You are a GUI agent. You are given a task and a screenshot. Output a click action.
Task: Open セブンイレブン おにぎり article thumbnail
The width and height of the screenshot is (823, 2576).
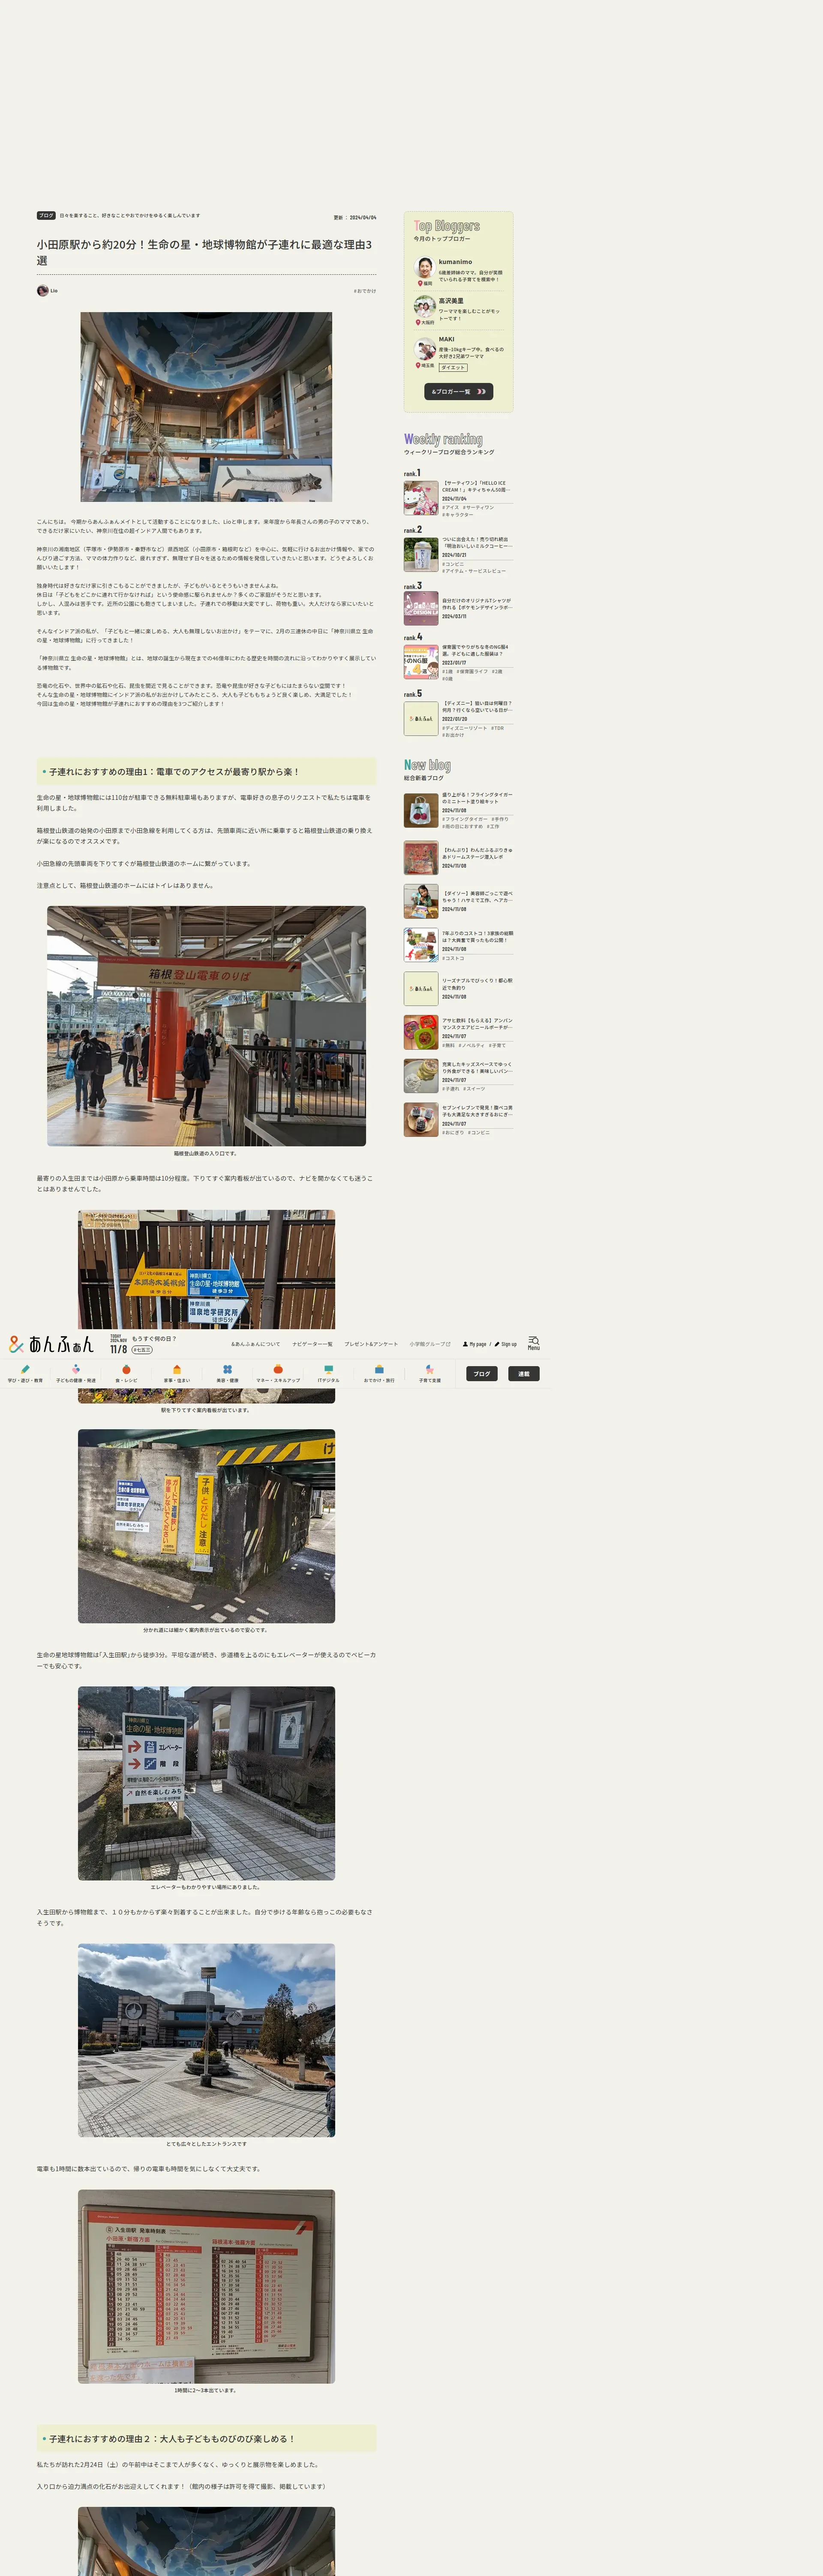(421, 1120)
